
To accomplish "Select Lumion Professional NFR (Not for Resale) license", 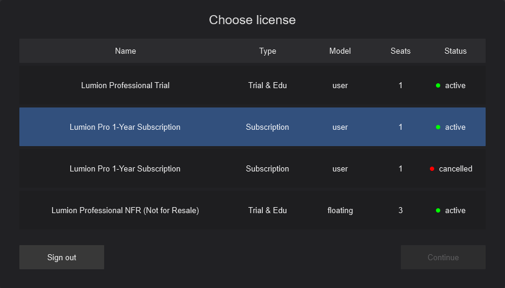I will coord(252,210).
